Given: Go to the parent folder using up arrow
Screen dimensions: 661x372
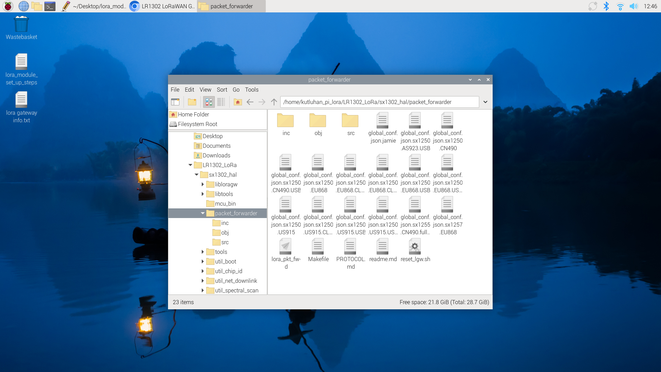Looking at the screenshot, I should [x=274, y=102].
